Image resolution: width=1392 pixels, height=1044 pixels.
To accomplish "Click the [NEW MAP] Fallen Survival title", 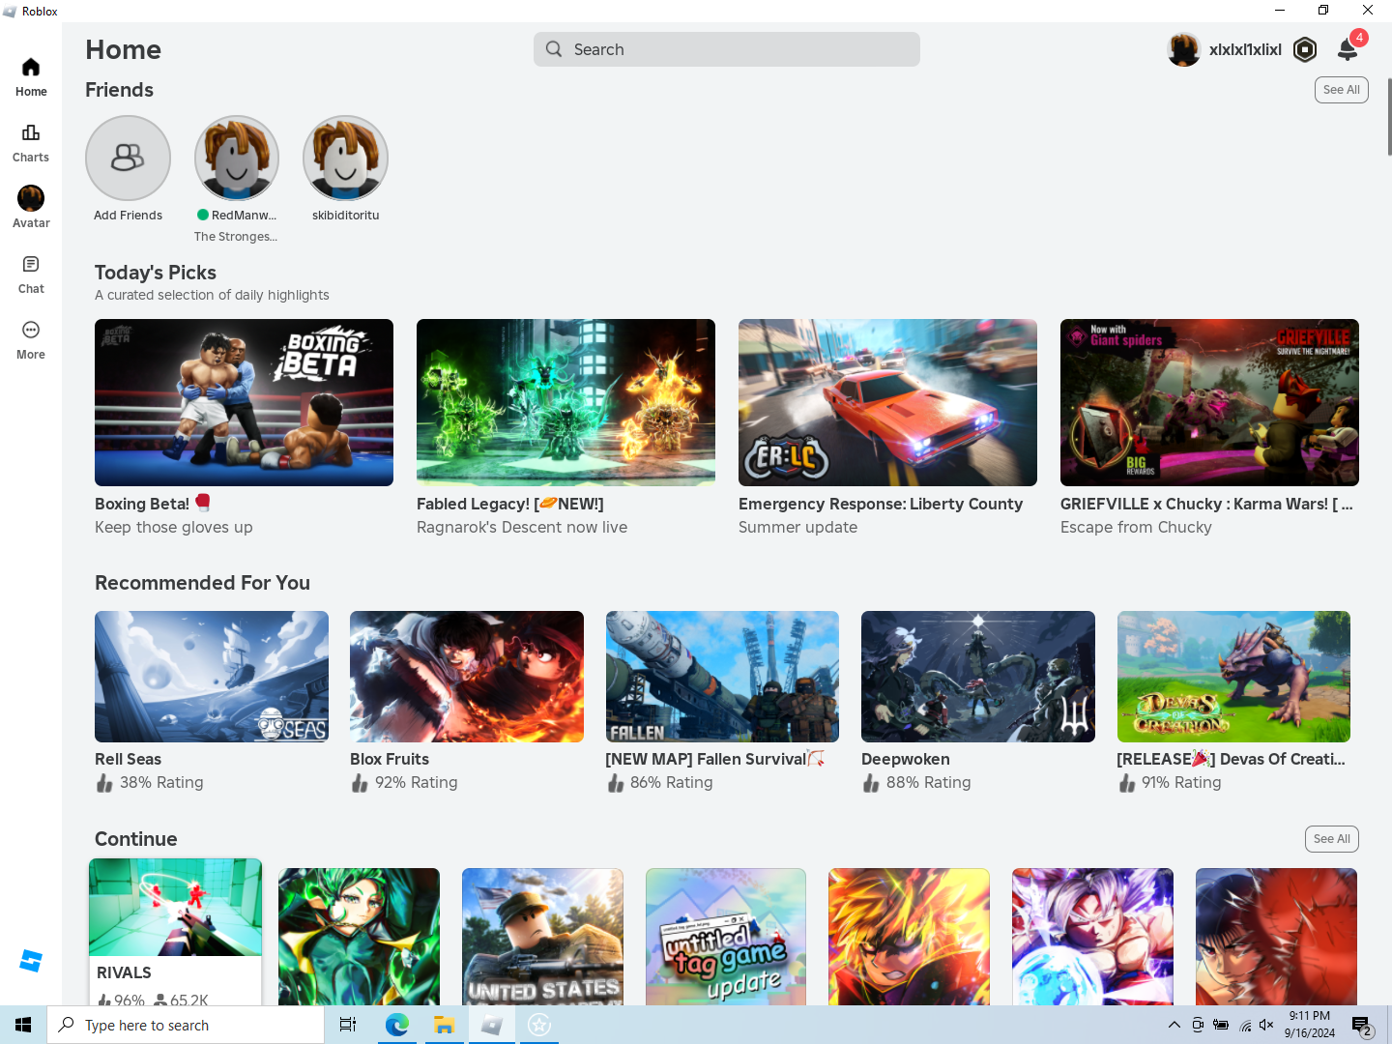I will [x=714, y=759].
